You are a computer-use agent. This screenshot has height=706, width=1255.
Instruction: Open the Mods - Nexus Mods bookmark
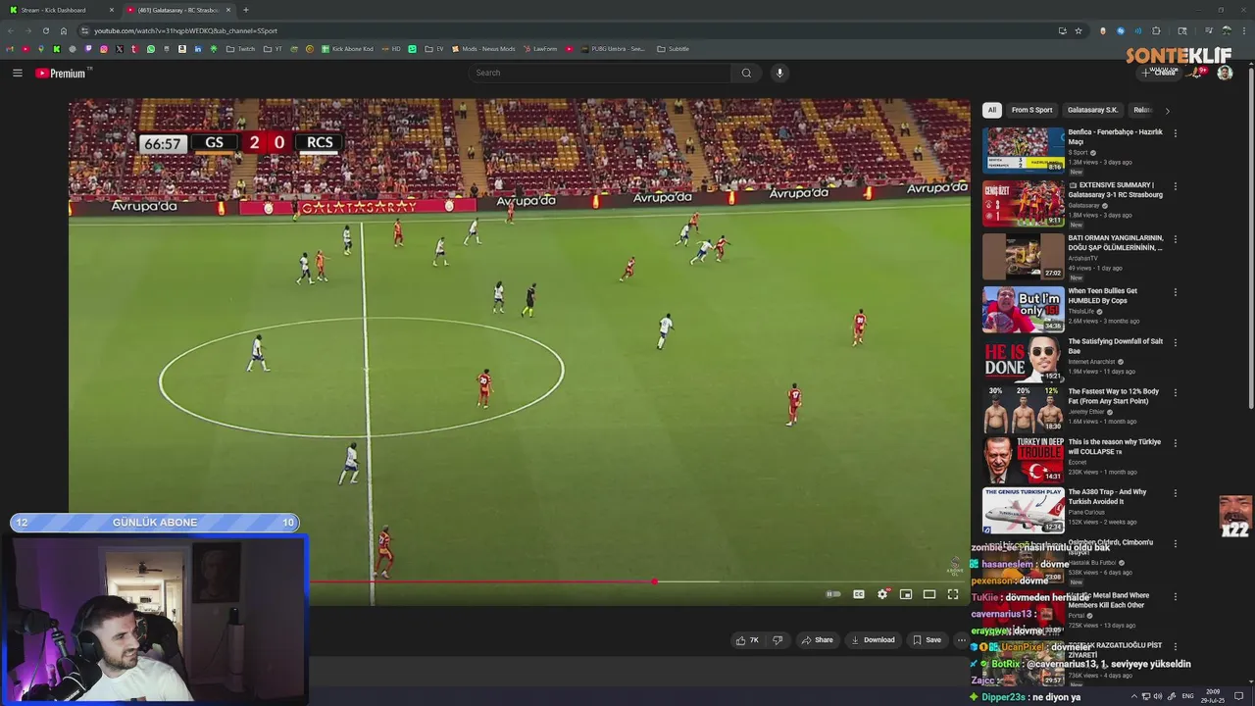coord(482,49)
